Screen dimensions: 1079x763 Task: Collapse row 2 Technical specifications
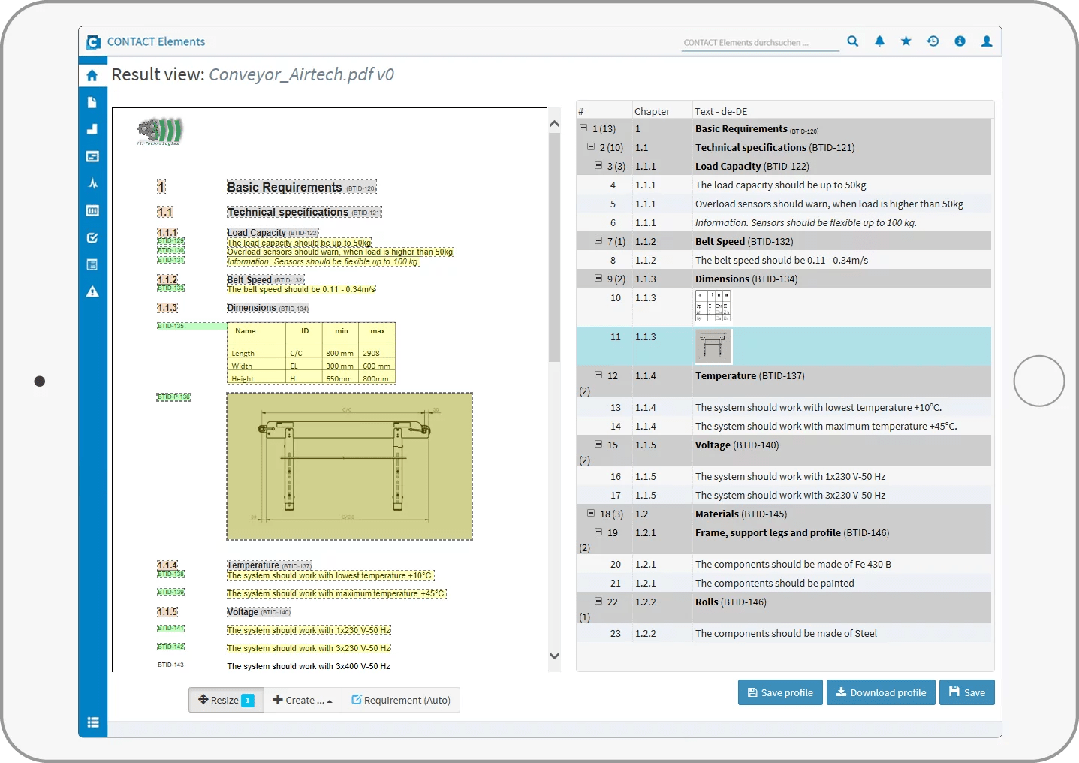click(591, 147)
